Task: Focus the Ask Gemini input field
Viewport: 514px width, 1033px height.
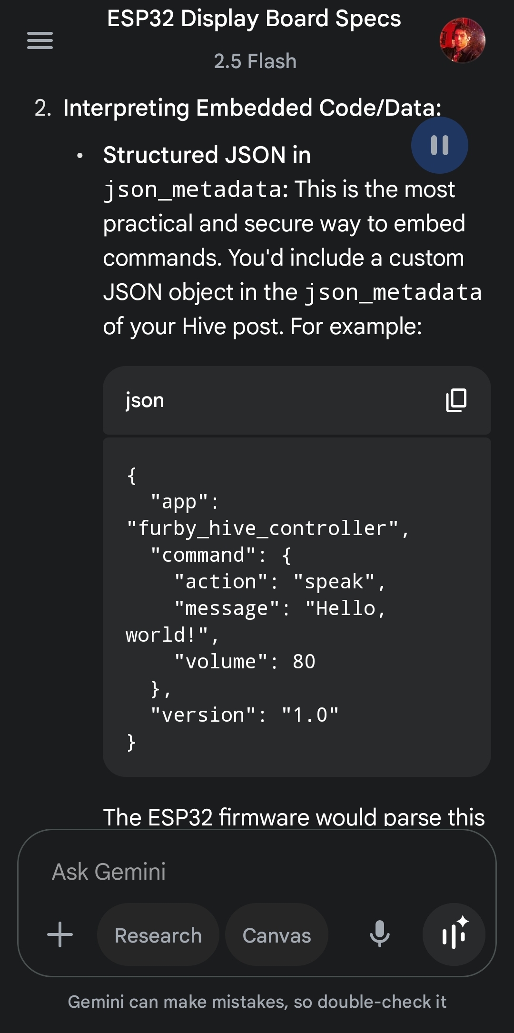Action: [x=257, y=872]
